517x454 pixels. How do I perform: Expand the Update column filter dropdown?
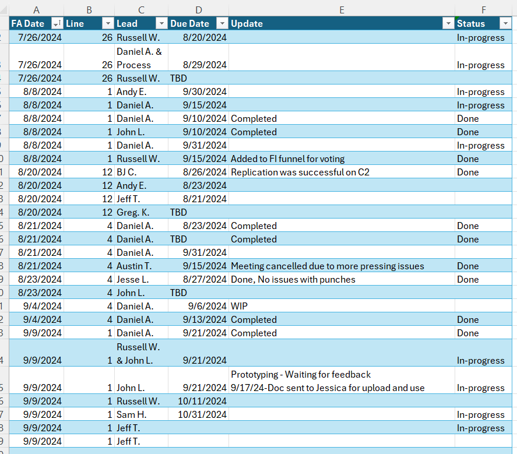(x=448, y=23)
